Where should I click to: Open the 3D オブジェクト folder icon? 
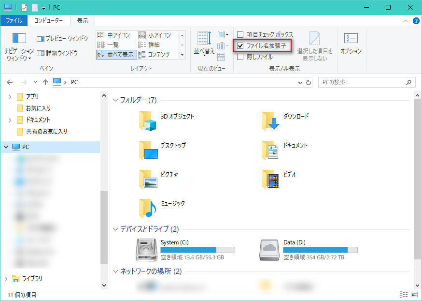(x=148, y=121)
